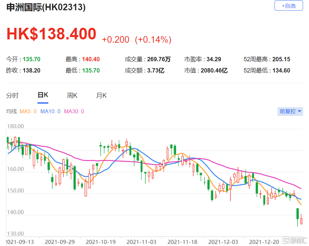The width and height of the screenshot is (309, 246).
Task: Click the 成交额 value 3.73亿
Action: [156, 70]
